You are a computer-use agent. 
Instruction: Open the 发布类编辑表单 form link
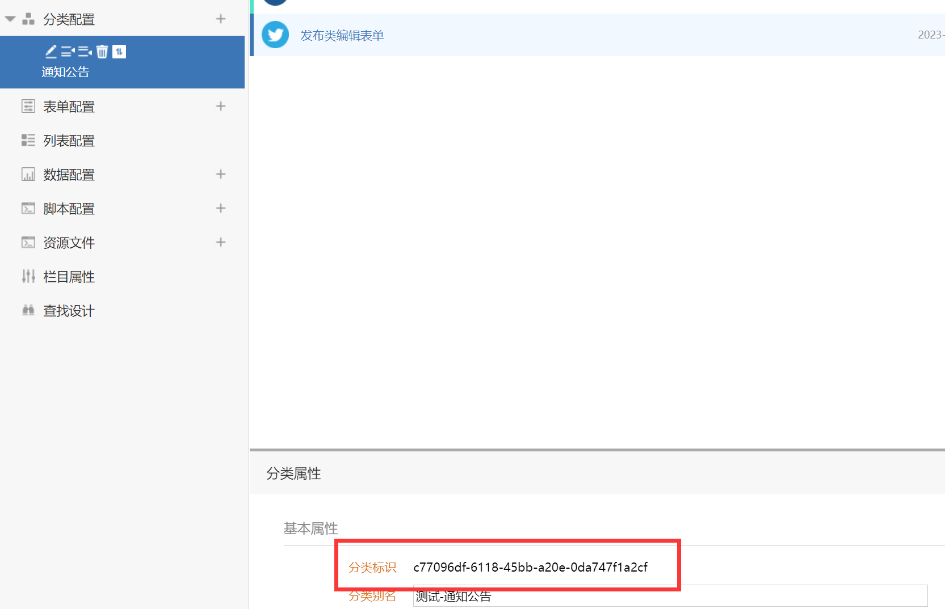point(342,35)
